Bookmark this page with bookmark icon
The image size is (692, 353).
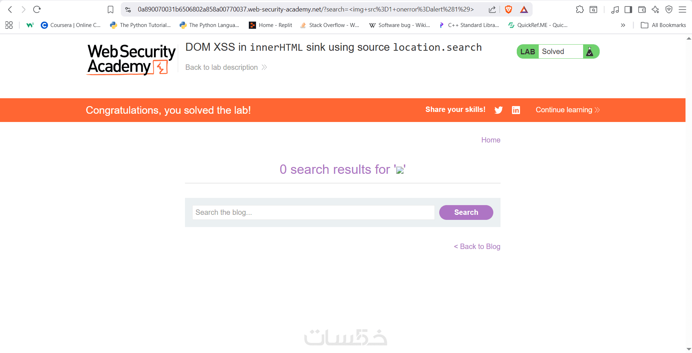[111, 9]
